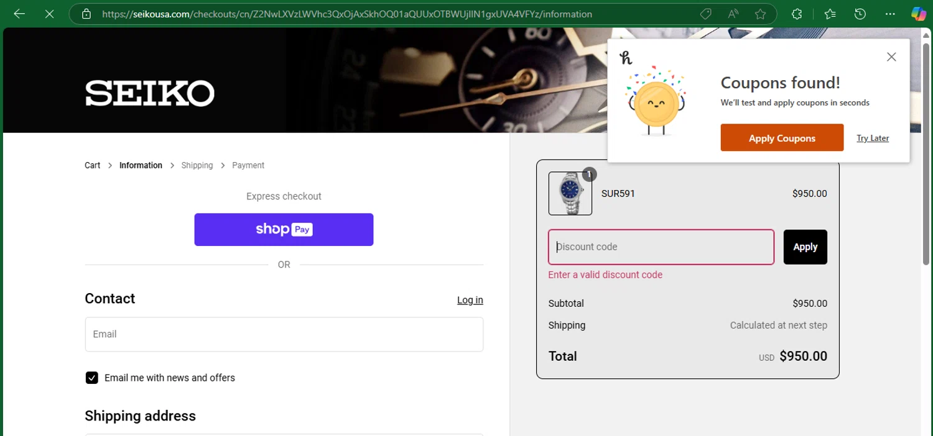Pay with Shop Pay express checkout
Image resolution: width=933 pixels, height=436 pixels.
284,230
